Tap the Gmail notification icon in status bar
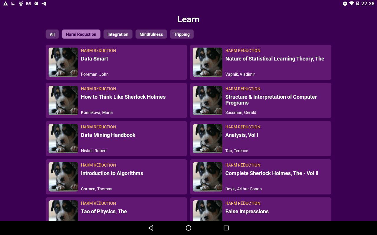Image resolution: width=377 pixels, height=235 pixels. pos(29,4)
